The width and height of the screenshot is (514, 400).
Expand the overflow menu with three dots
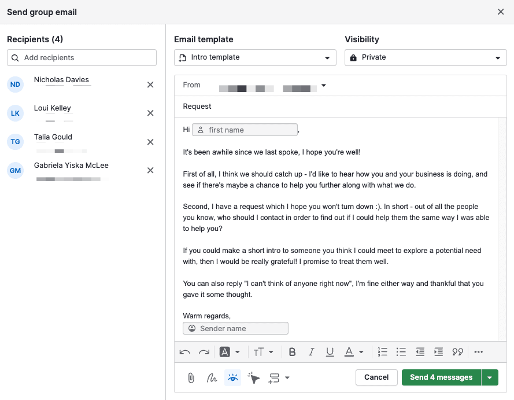[478, 351]
